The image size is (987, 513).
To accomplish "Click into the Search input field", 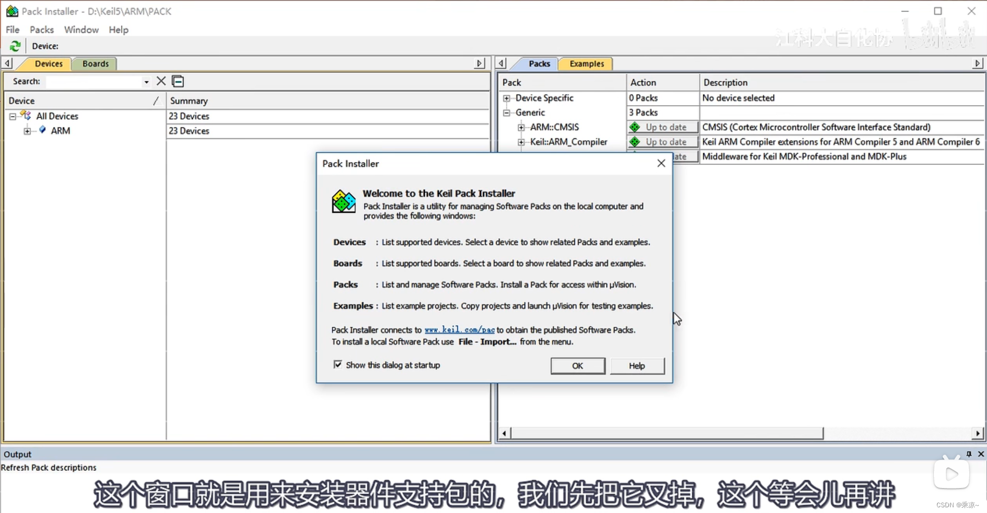I will (94, 82).
